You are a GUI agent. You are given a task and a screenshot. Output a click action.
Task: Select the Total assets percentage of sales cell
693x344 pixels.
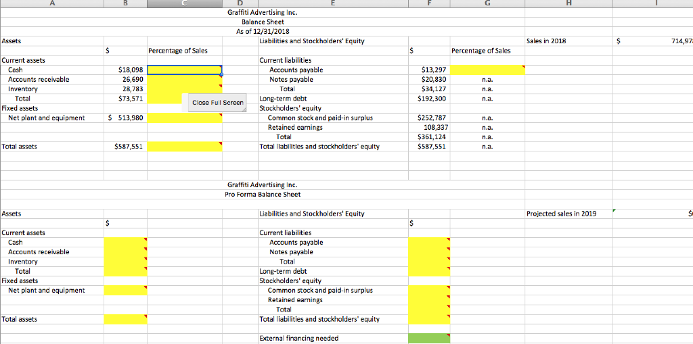coord(184,147)
